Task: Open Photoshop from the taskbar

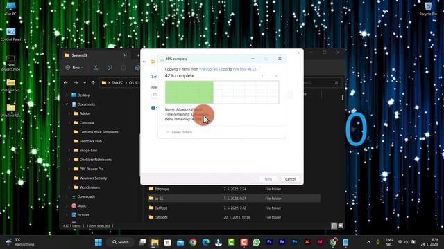Action: coord(295,242)
